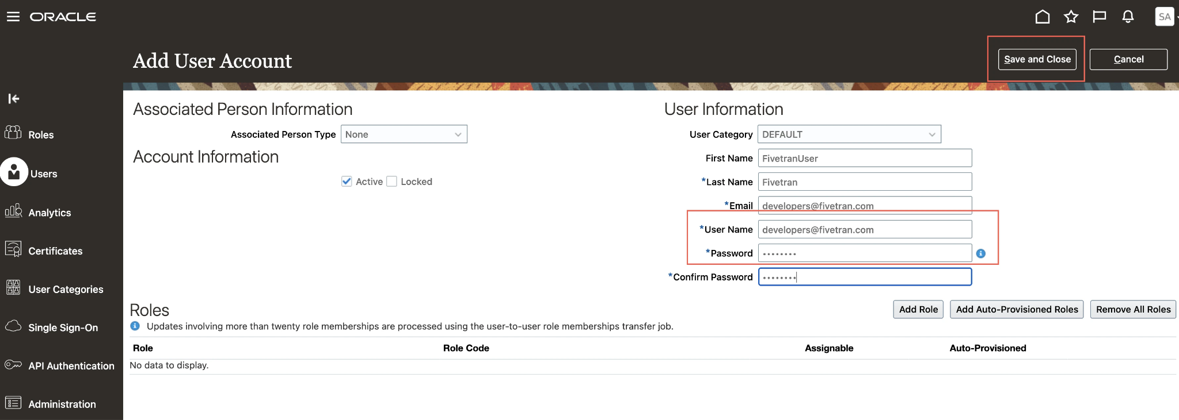Expand Associated Person Type dropdown
The height and width of the screenshot is (420, 1179).
pyautogui.click(x=404, y=134)
